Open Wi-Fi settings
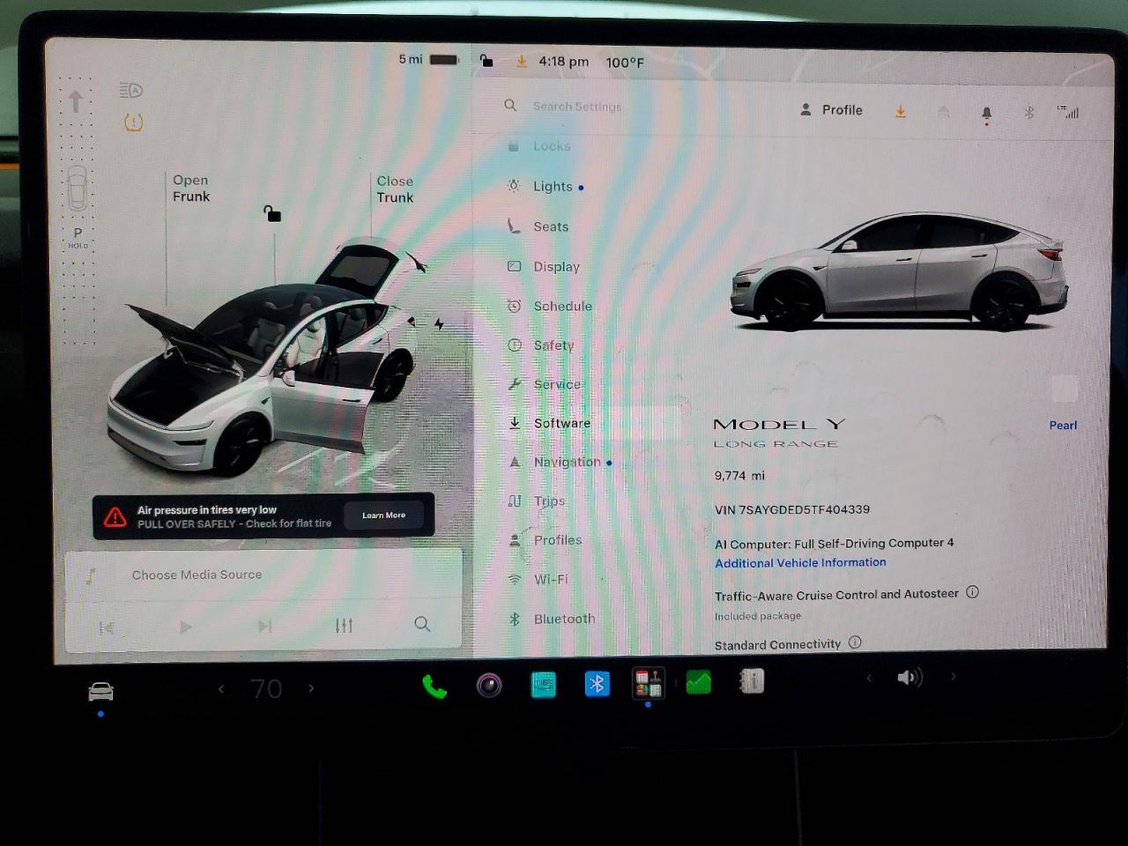This screenshot has height=846, width=1128. [x=551, y=579]
